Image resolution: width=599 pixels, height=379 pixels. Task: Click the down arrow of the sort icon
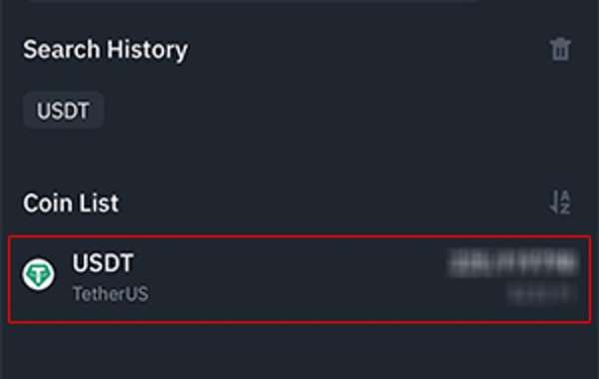click(553, 201)
